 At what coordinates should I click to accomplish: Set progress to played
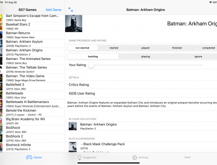(x=145, y=48)
